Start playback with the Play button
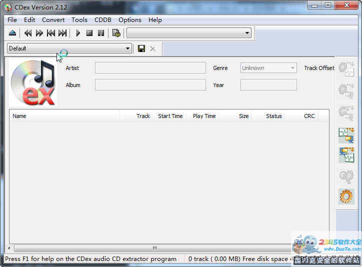Image resolution: width=362 pixels, height=267 pixels. point(78,33)
